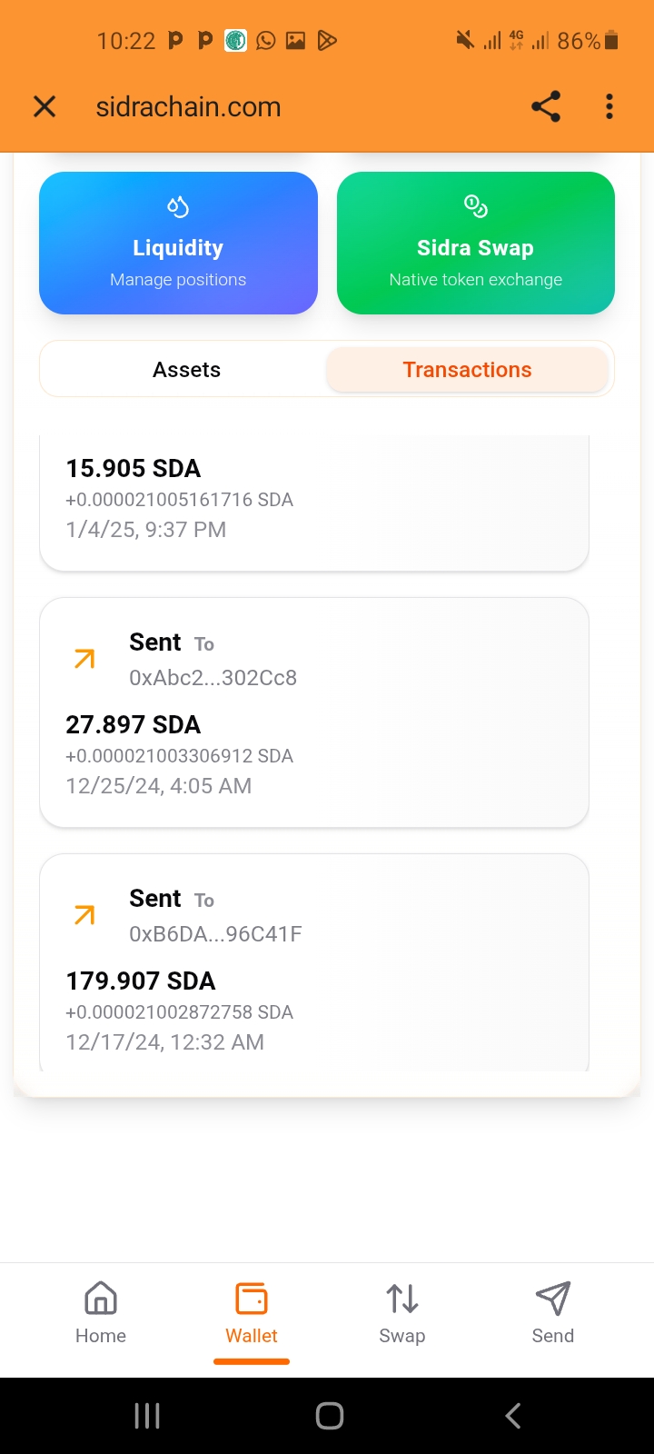Image resolution: width=654 pixels, height=1454 pixels.
Task: Open the Wallet bottom navigation item
Action: point(252,1312)
